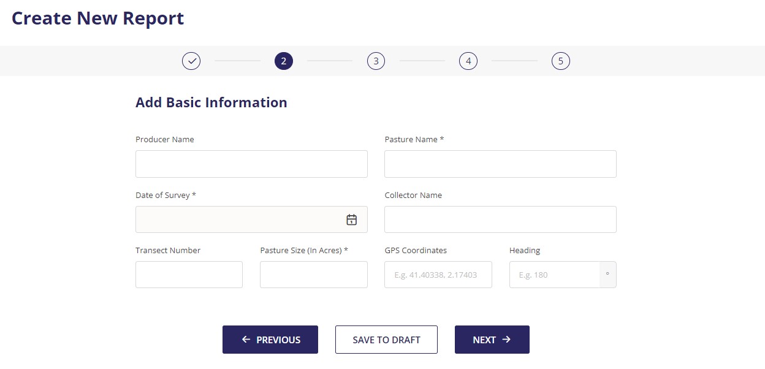Click the GPS Coordinates input box
This screenshot has width=765, height=369.
(x=438, y=275)
